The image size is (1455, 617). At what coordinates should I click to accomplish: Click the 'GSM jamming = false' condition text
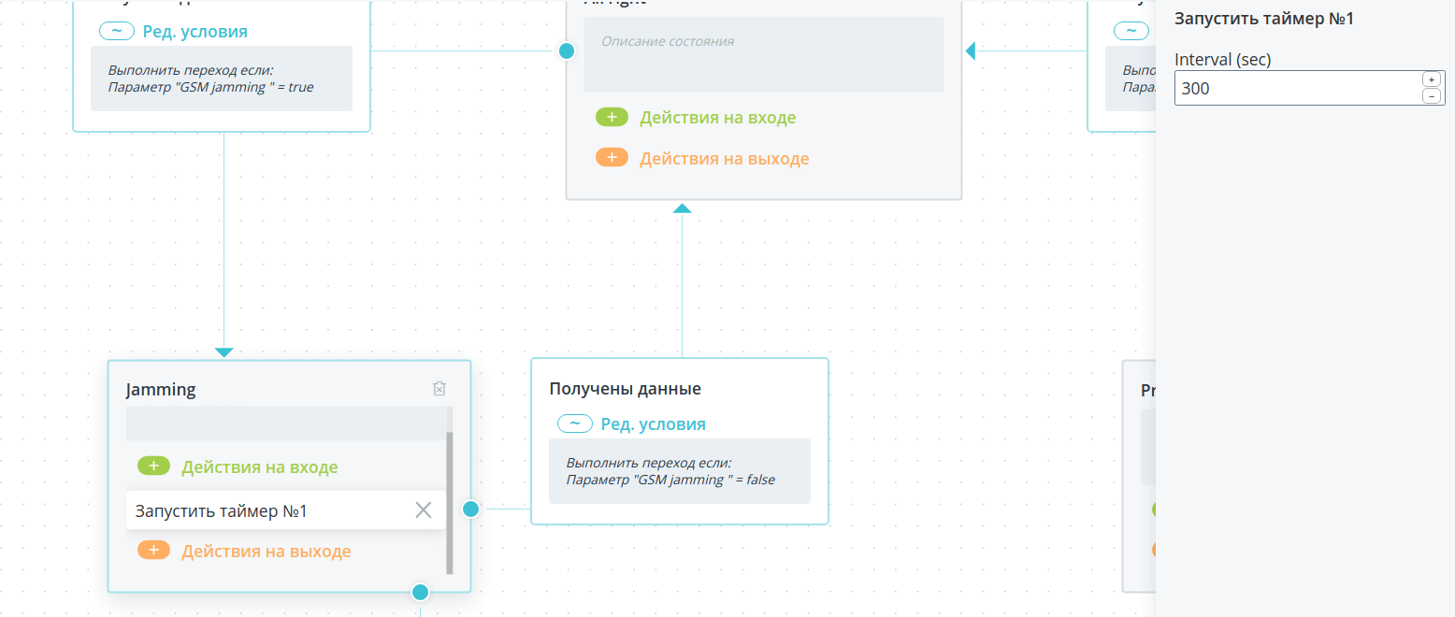click(x=670, y=480)
